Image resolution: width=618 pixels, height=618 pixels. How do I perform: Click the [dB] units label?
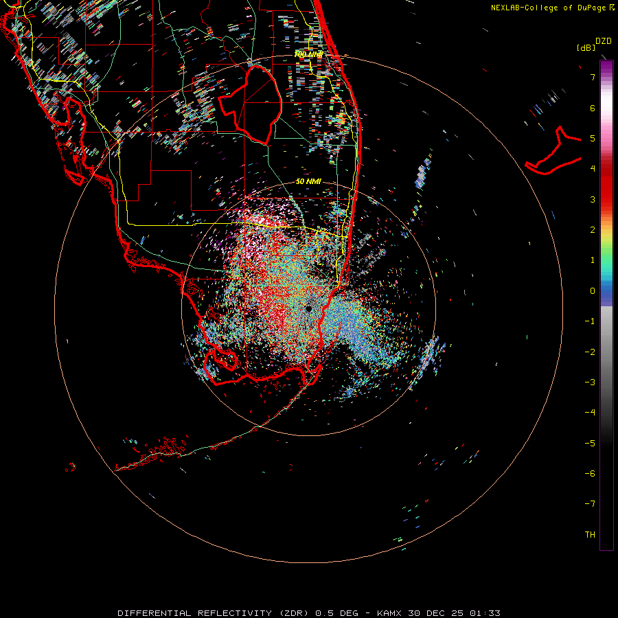(x=586, y=47)
